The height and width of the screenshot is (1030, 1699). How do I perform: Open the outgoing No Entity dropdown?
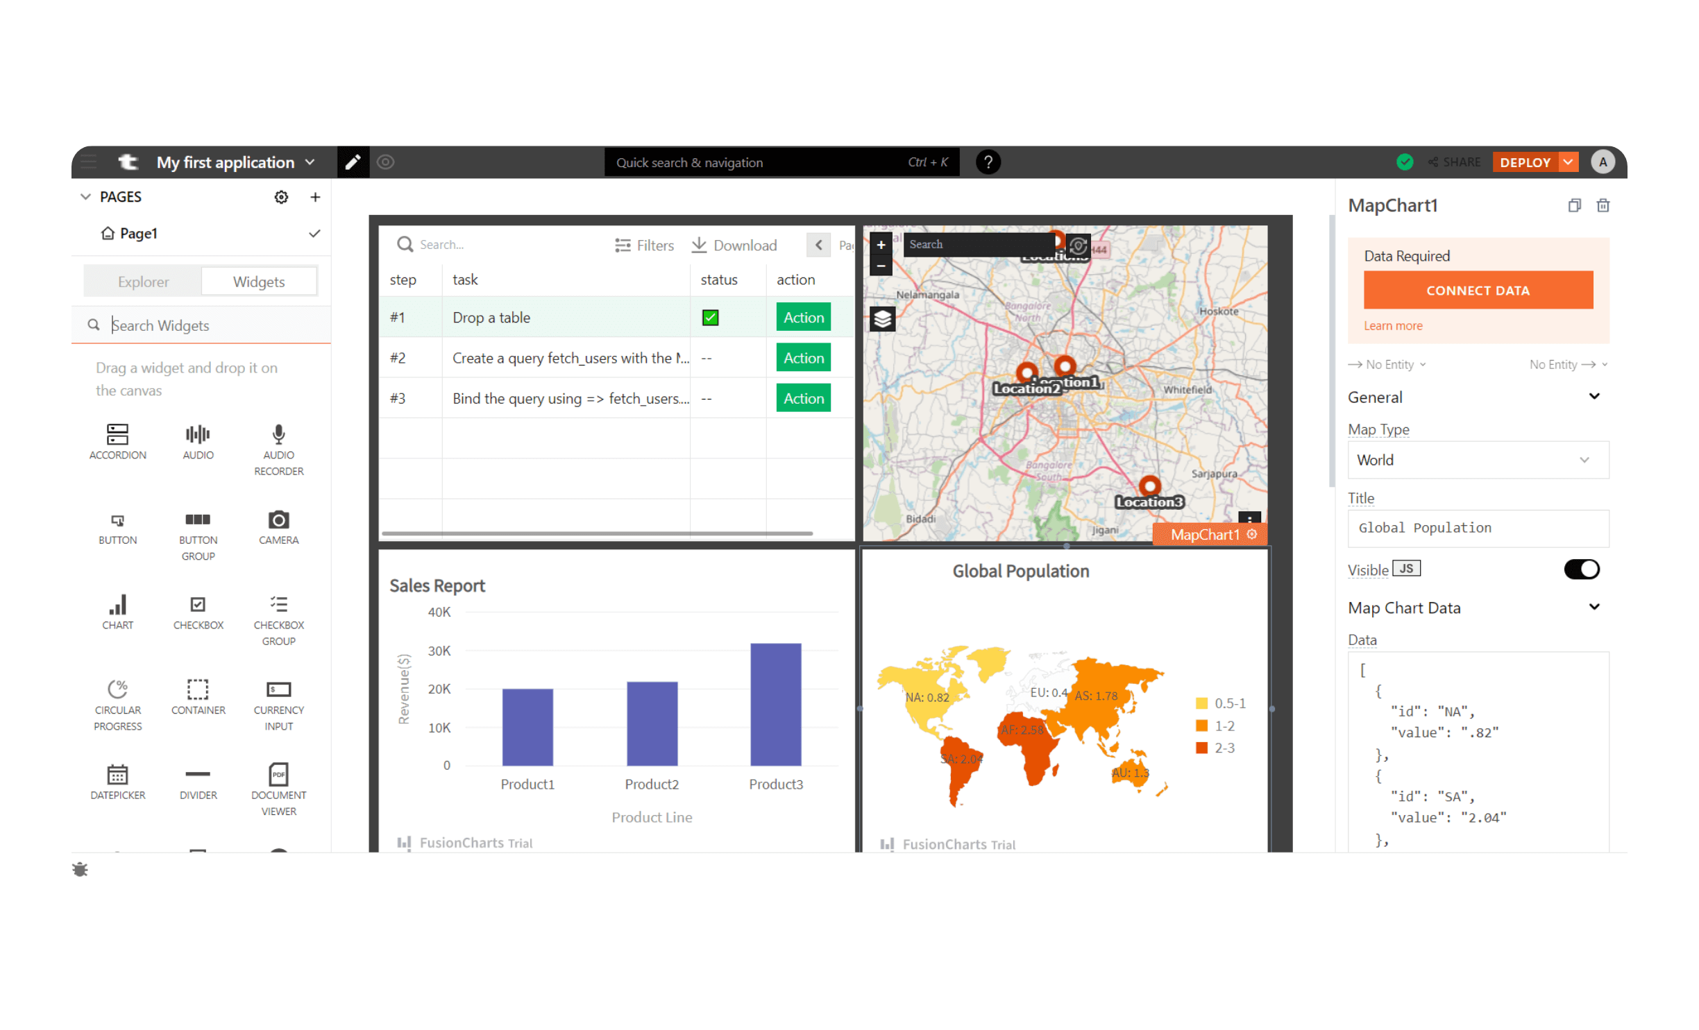[1569, 365]
